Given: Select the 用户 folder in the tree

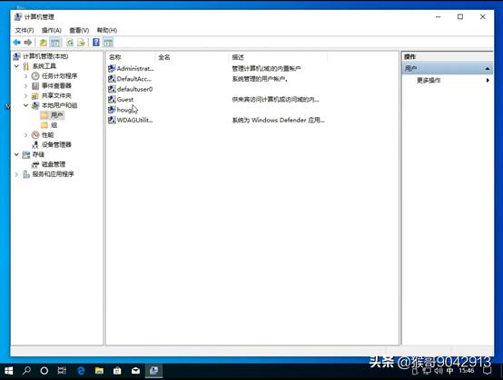Looking at the screenshot, I should pyautogui.click(x=57, y=115).
